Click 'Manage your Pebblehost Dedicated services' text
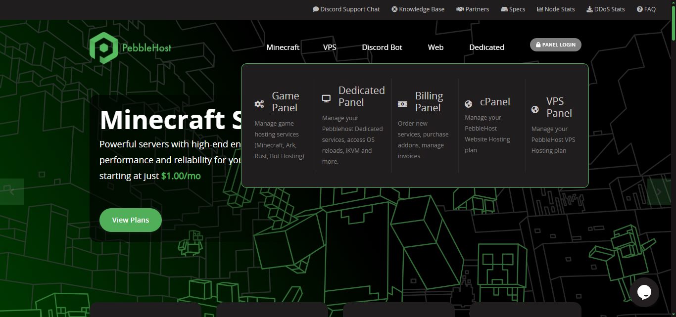The width and height of the screenshot is (676, 317). coord(352,140)
